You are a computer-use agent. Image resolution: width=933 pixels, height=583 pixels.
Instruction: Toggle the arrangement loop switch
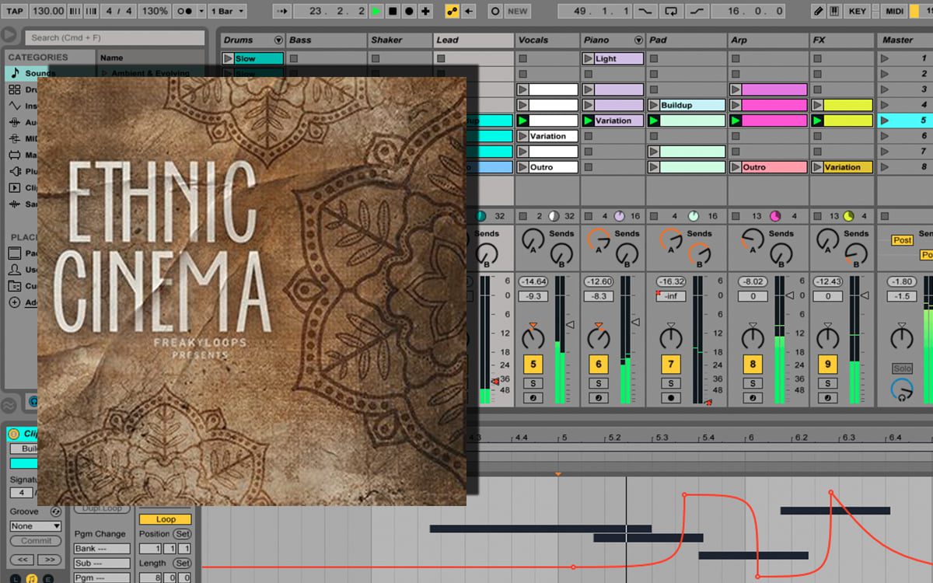click(x=671, y=11)
